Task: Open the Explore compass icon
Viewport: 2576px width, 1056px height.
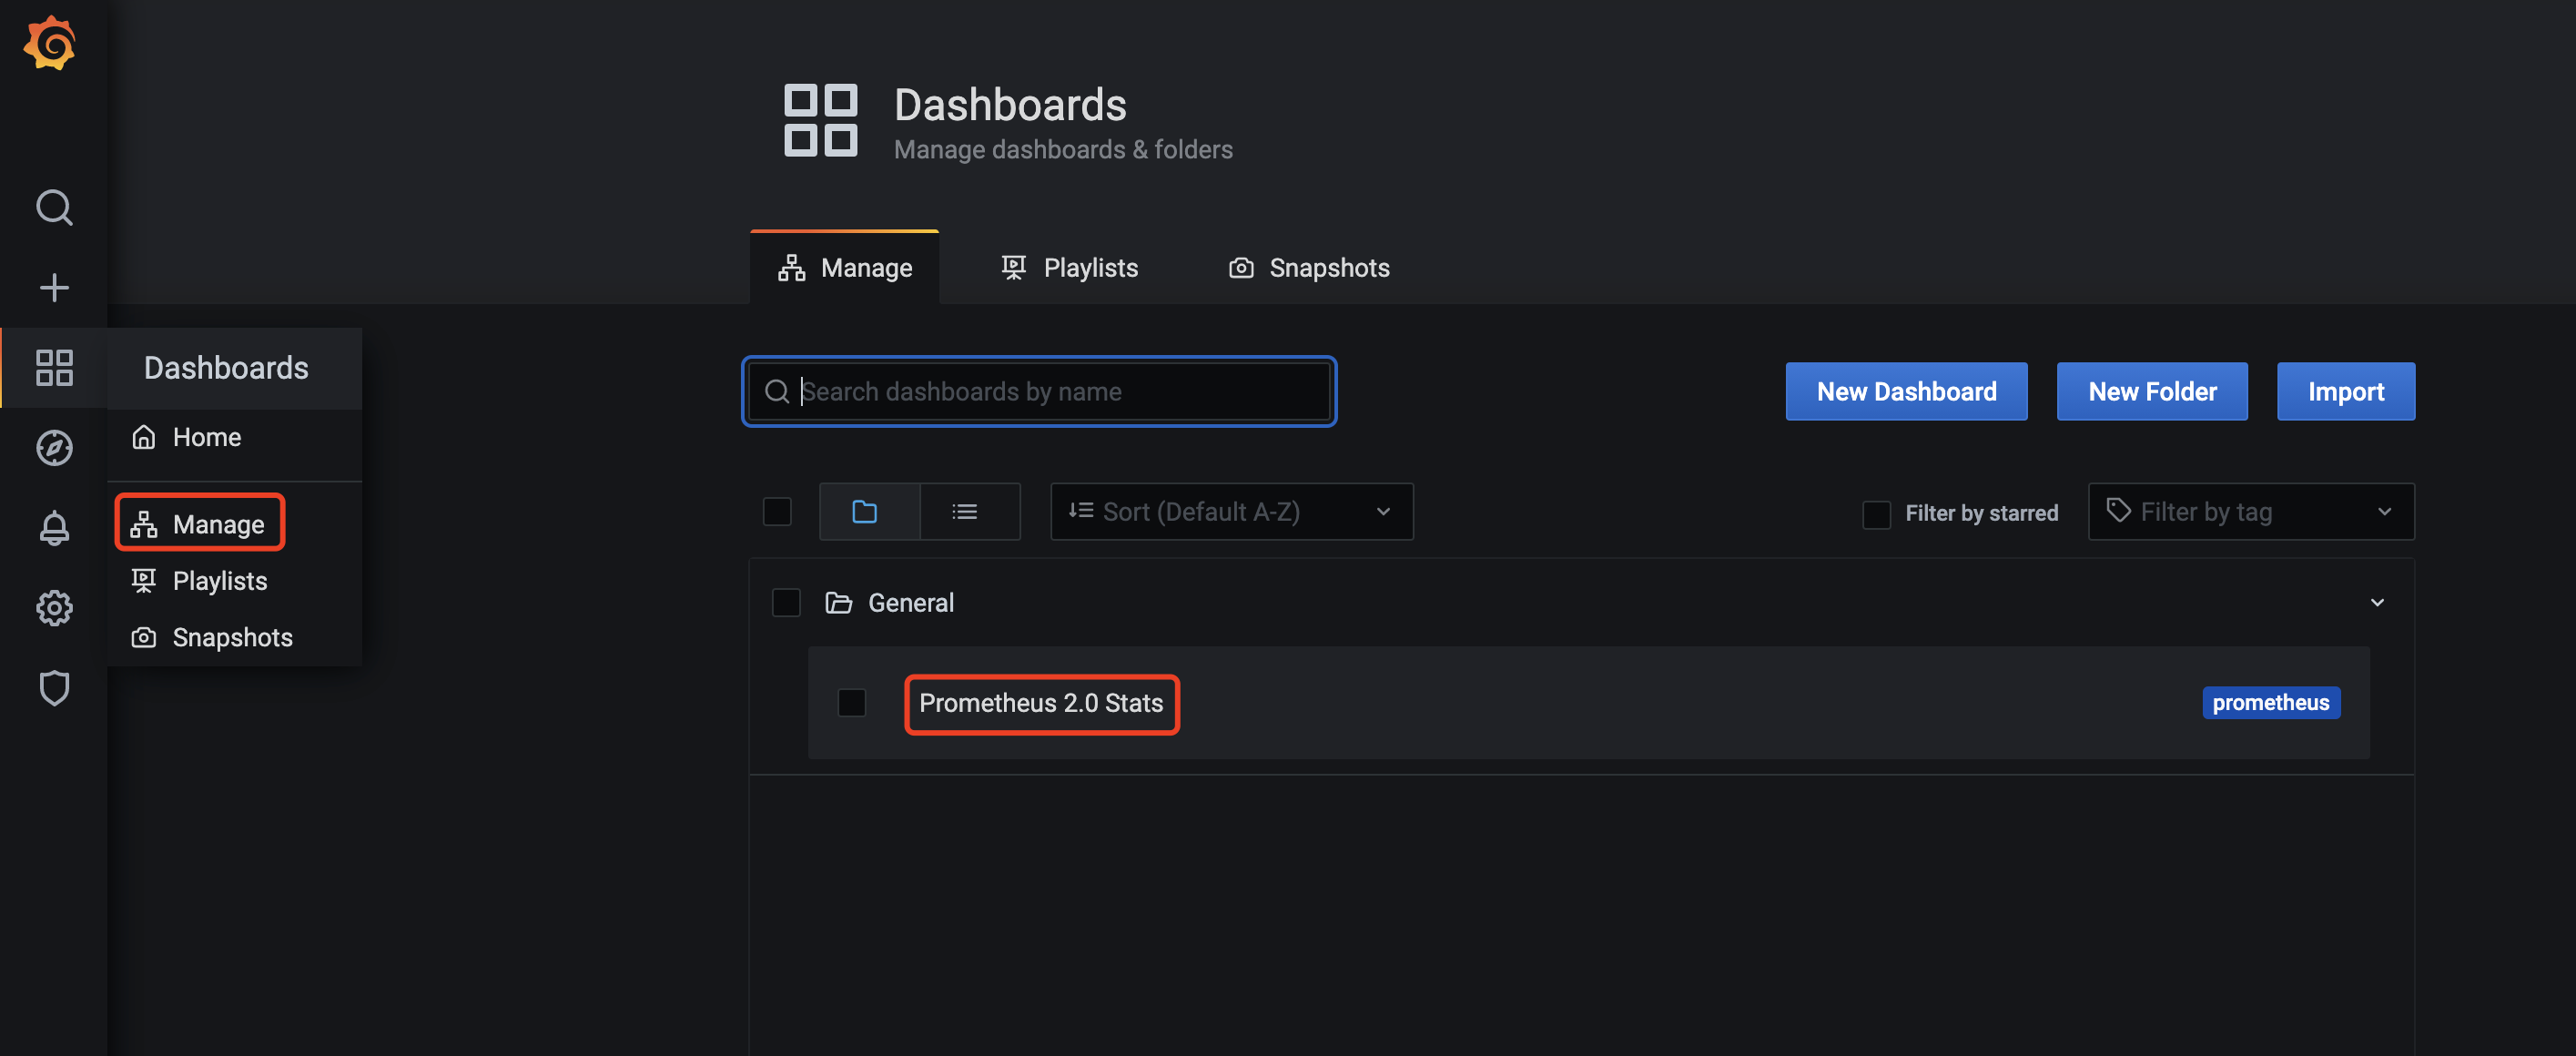Action: tap(54, 447)
